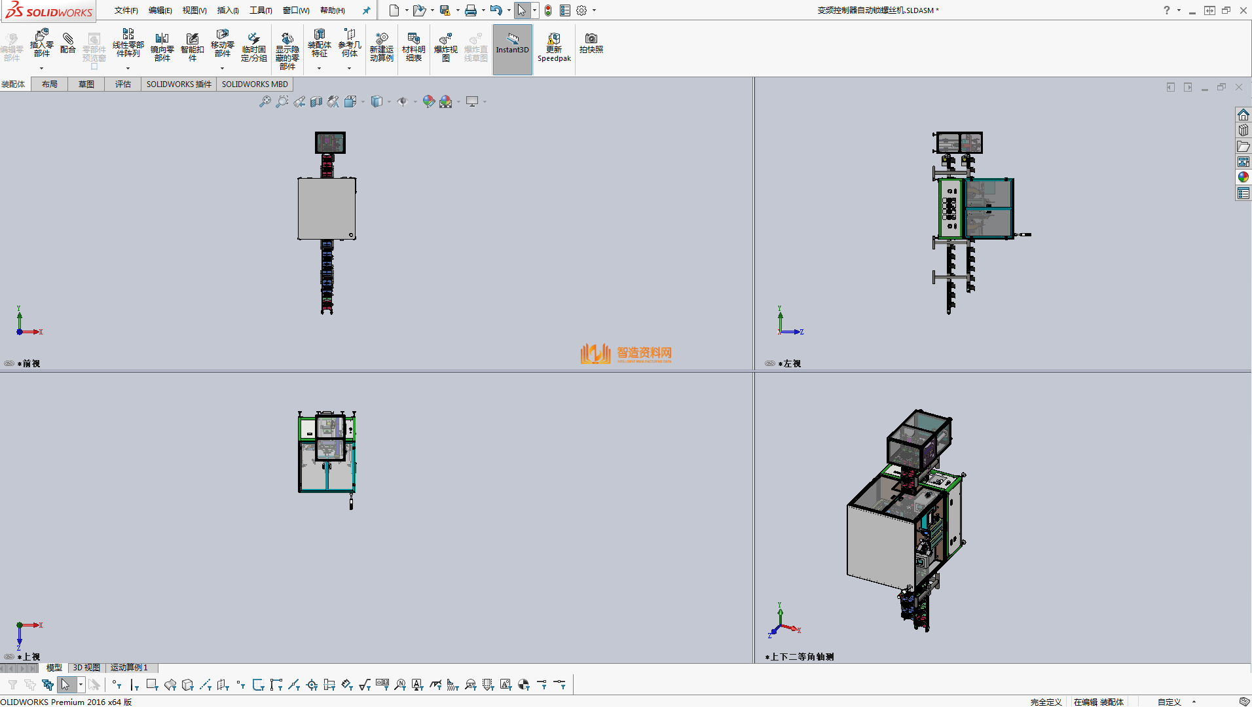
Task: Click Edit Appearance color ball in view toolbar
Action: point(428,101)
